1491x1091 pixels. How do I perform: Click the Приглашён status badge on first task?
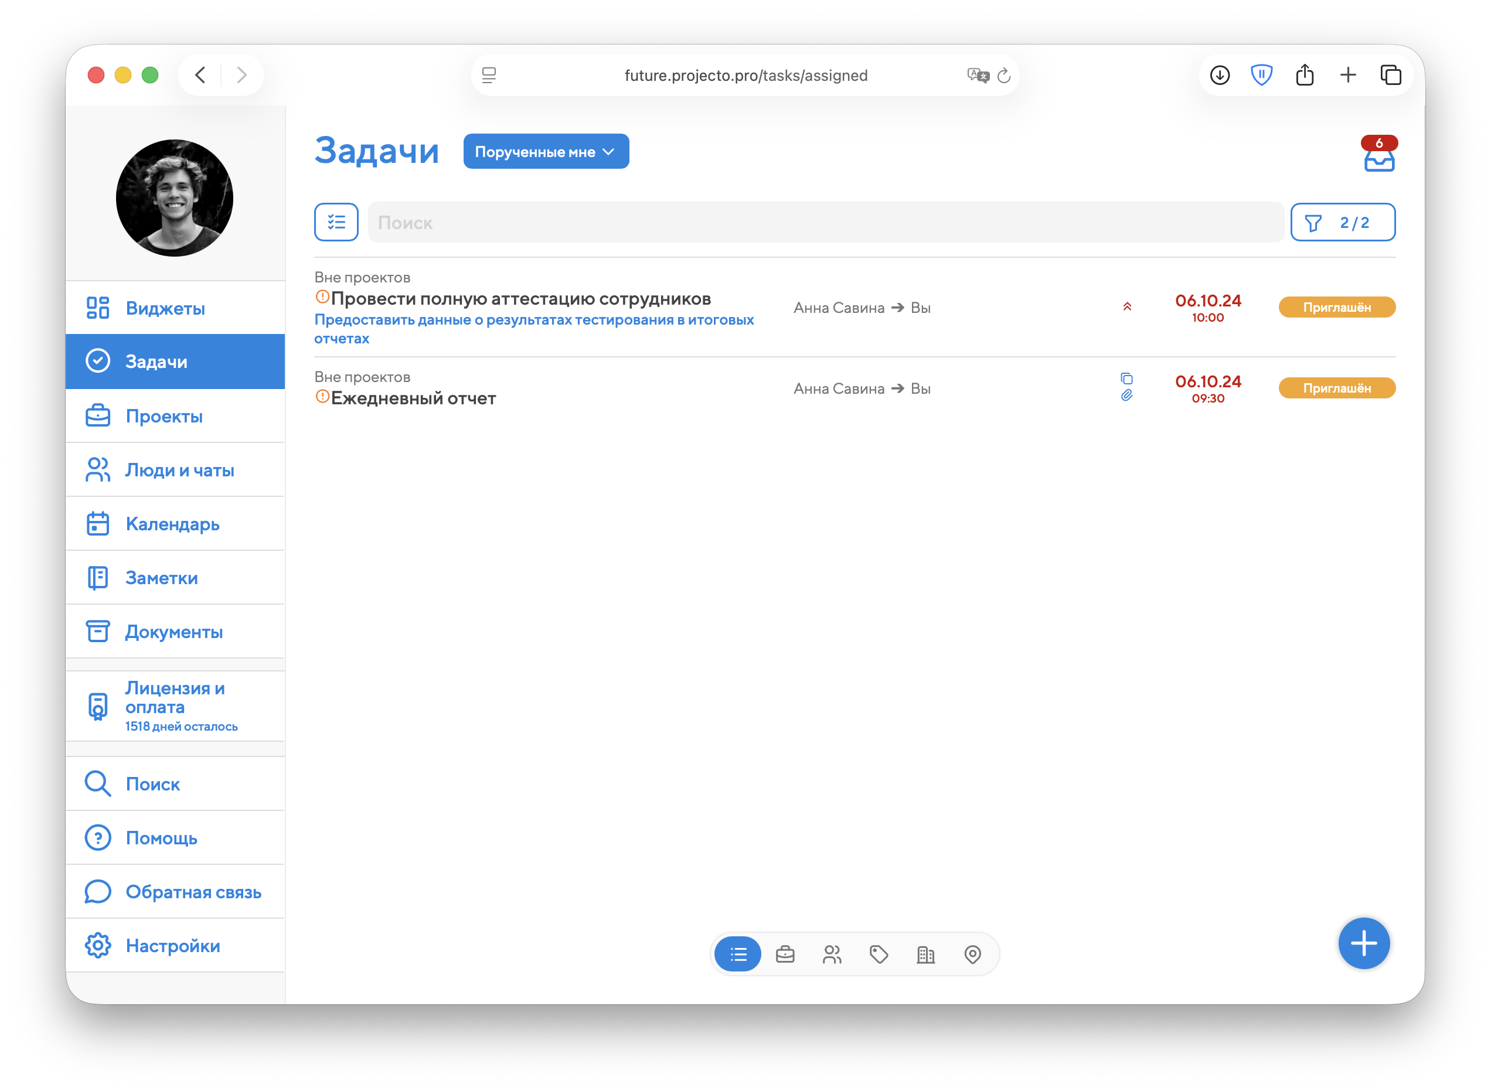1336,307
